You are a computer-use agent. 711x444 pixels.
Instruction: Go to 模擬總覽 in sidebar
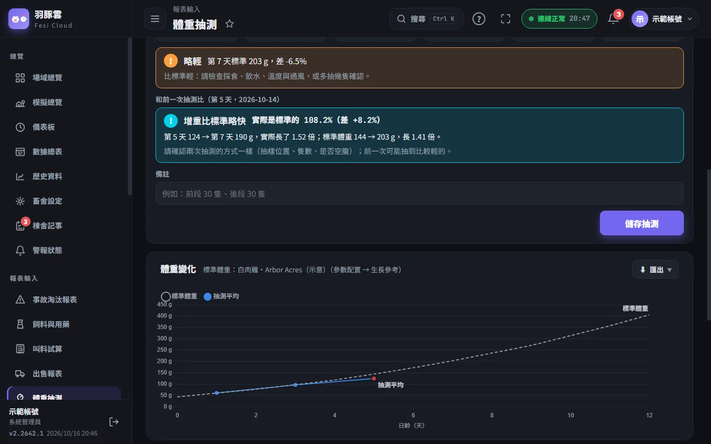point(64,102)
